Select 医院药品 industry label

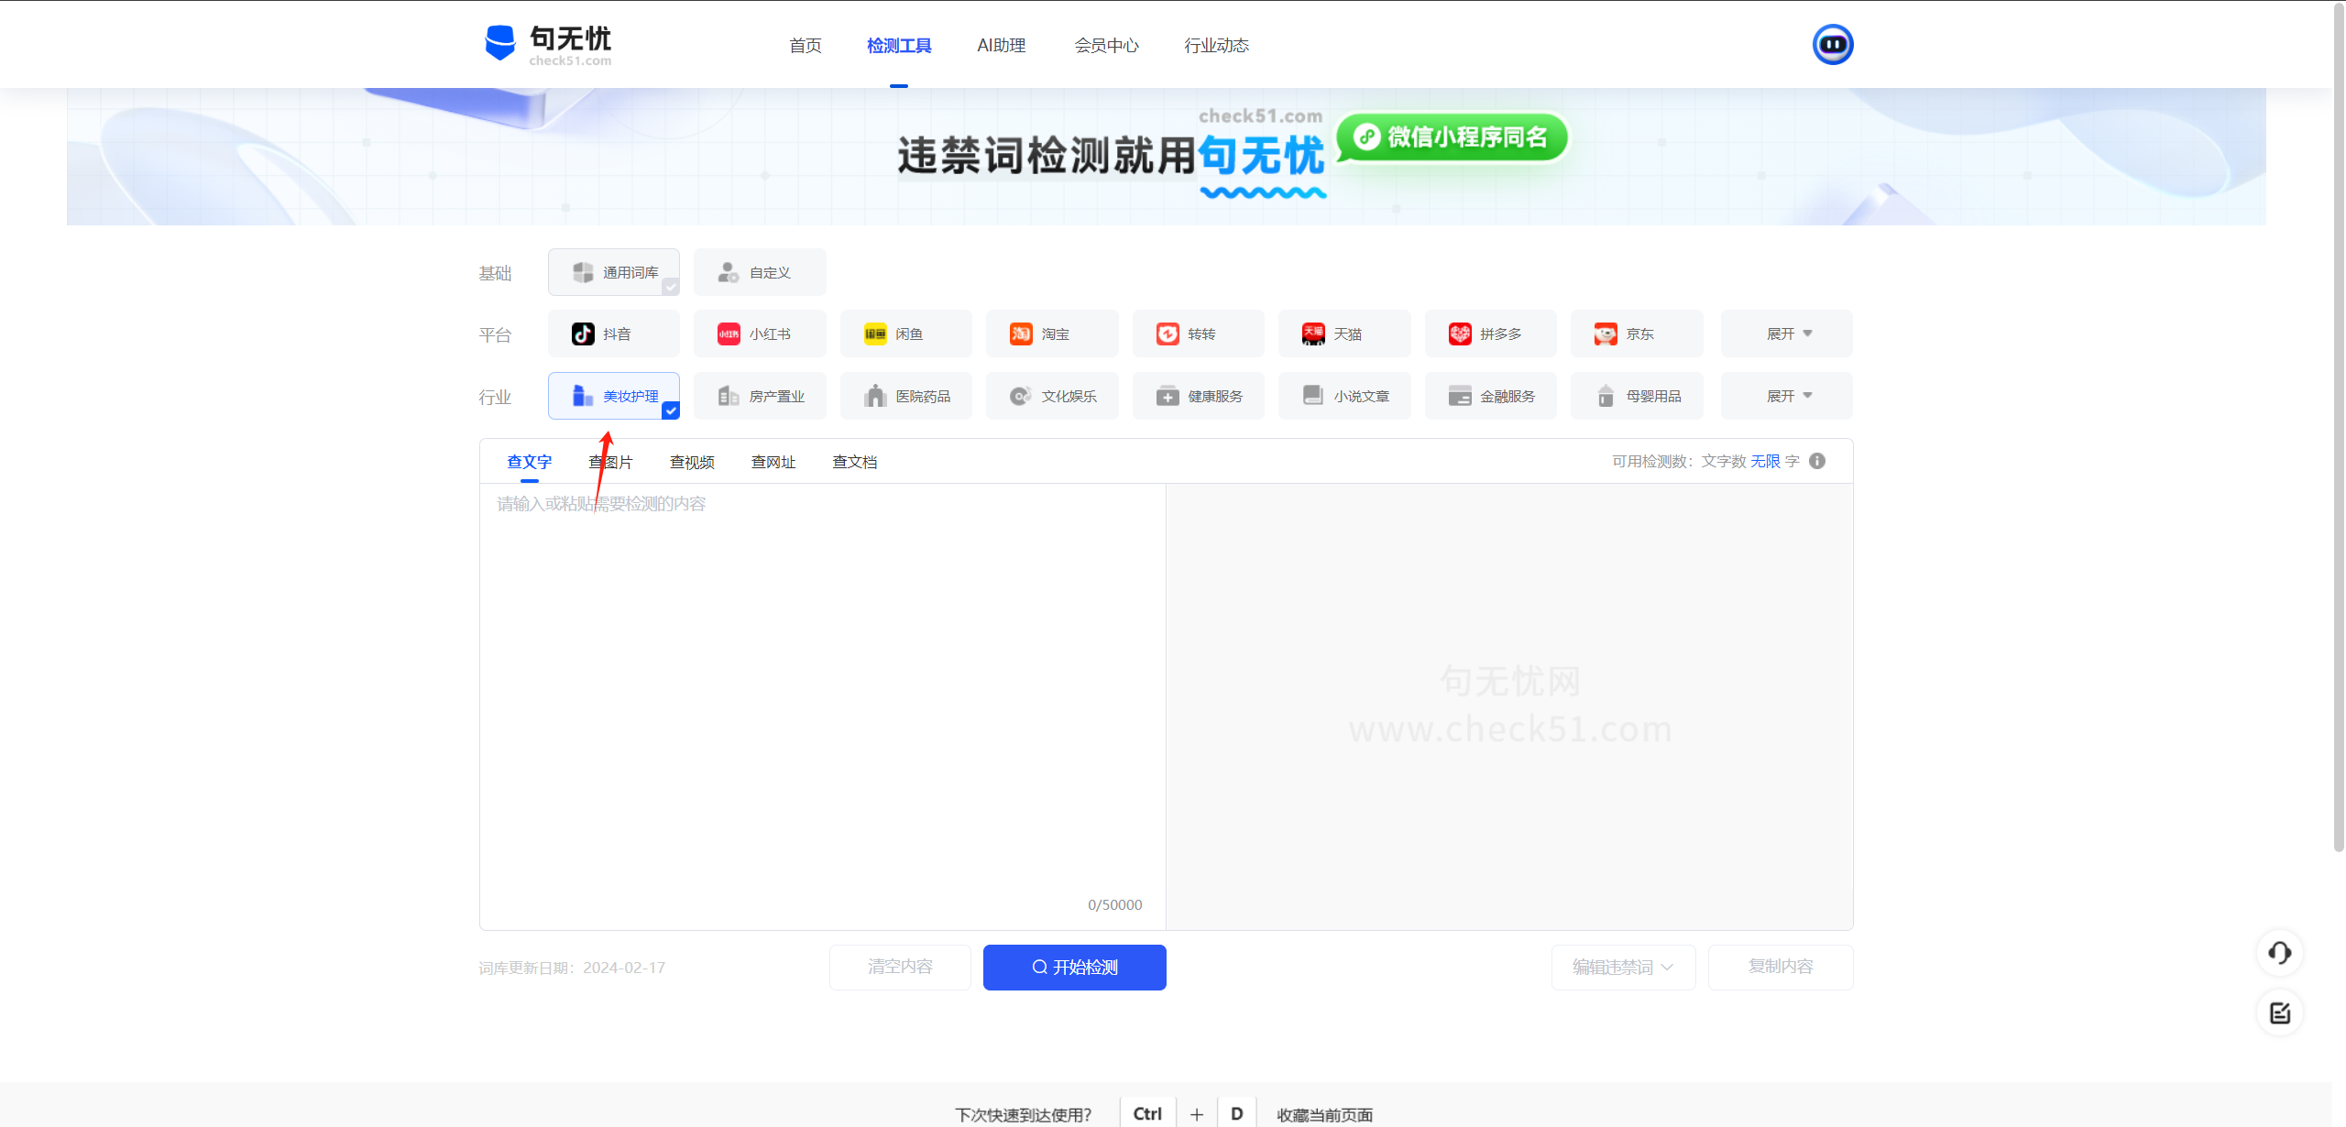pyautogui.click(x=923, y=397)
